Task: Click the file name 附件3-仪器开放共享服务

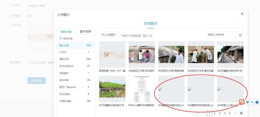Action: coord(141,105)
